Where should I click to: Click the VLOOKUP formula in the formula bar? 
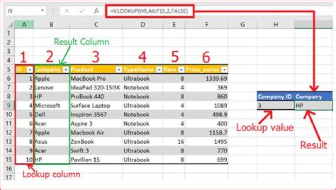pyautogui.click(x=149, y=11)
